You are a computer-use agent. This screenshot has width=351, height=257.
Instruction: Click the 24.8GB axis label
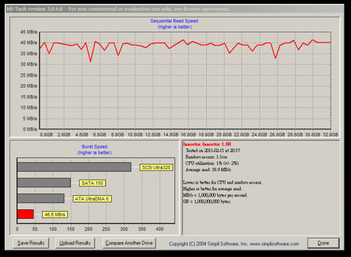pos(259,135)
